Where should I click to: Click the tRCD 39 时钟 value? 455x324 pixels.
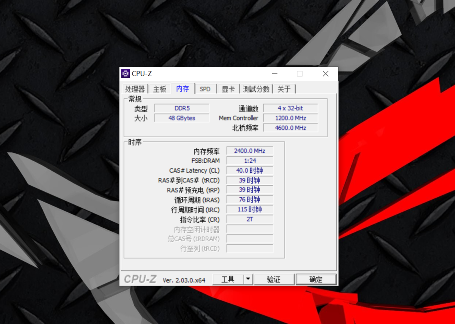coord(249,180)
